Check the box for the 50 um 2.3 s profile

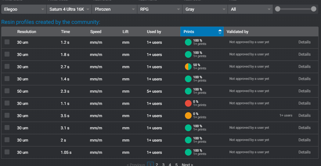7,91
